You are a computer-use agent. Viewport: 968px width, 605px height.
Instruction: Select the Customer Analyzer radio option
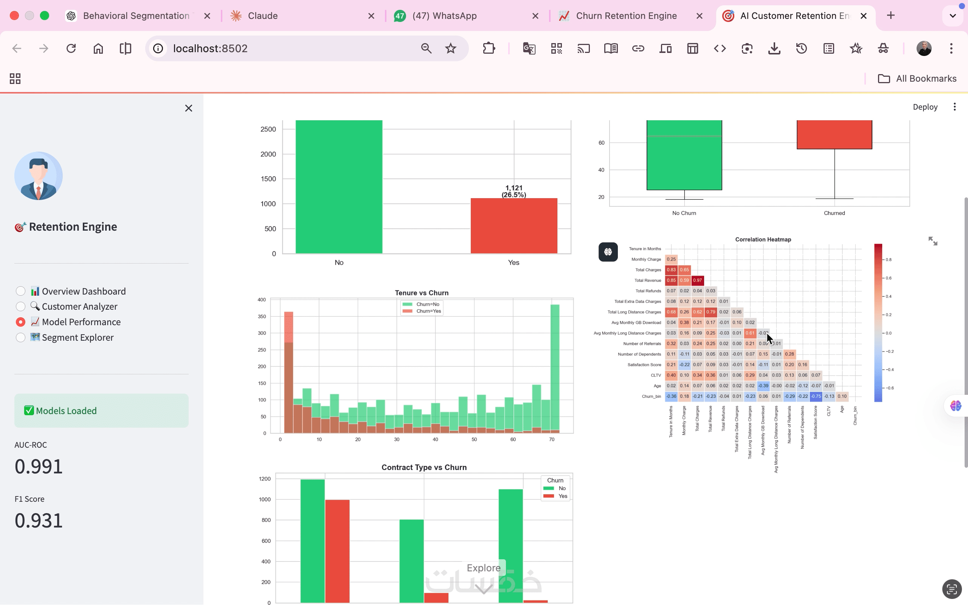21,307
